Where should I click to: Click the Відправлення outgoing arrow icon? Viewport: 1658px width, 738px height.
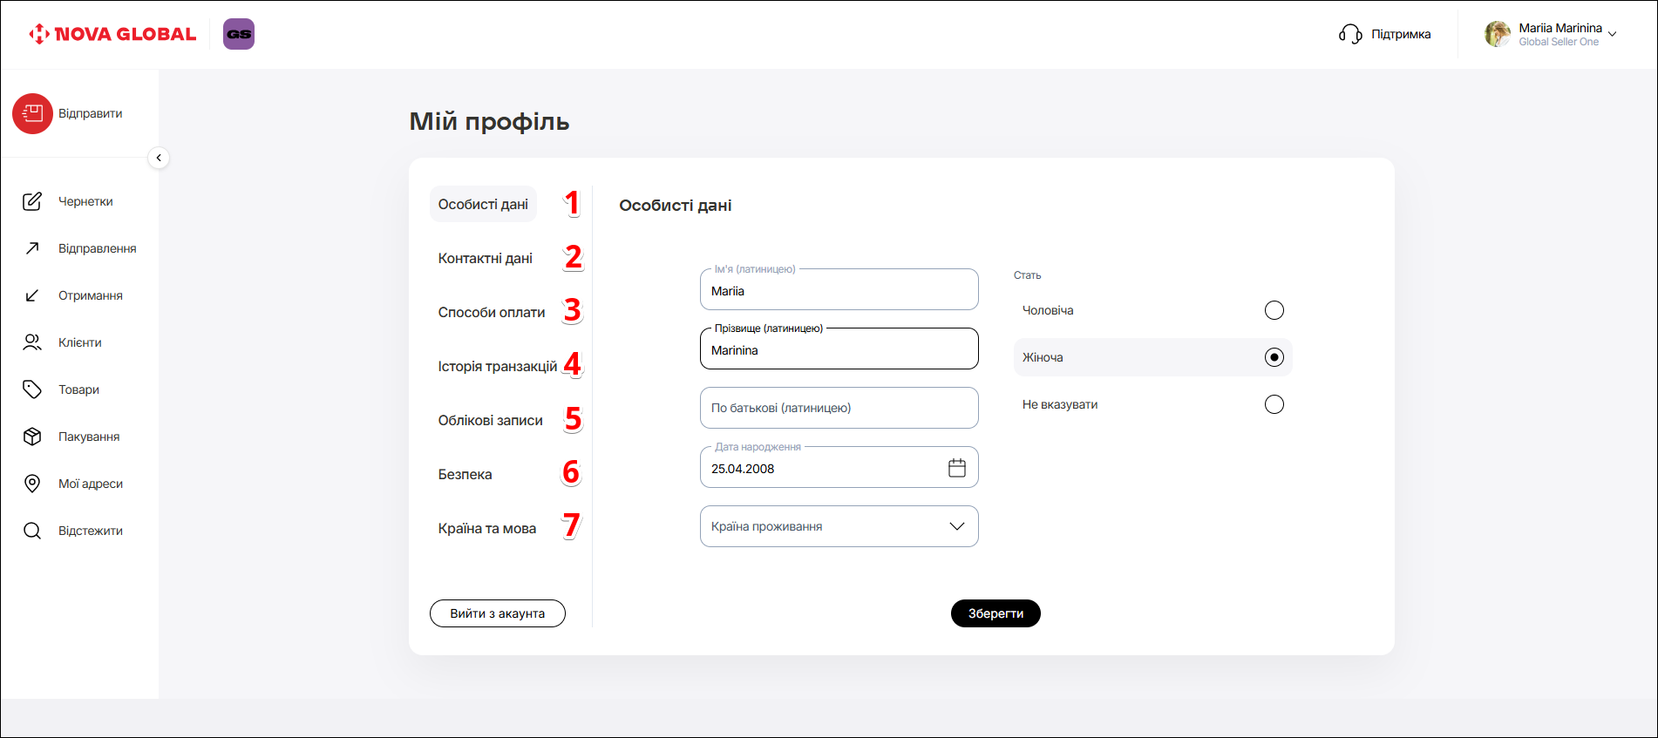coord(32,248)
